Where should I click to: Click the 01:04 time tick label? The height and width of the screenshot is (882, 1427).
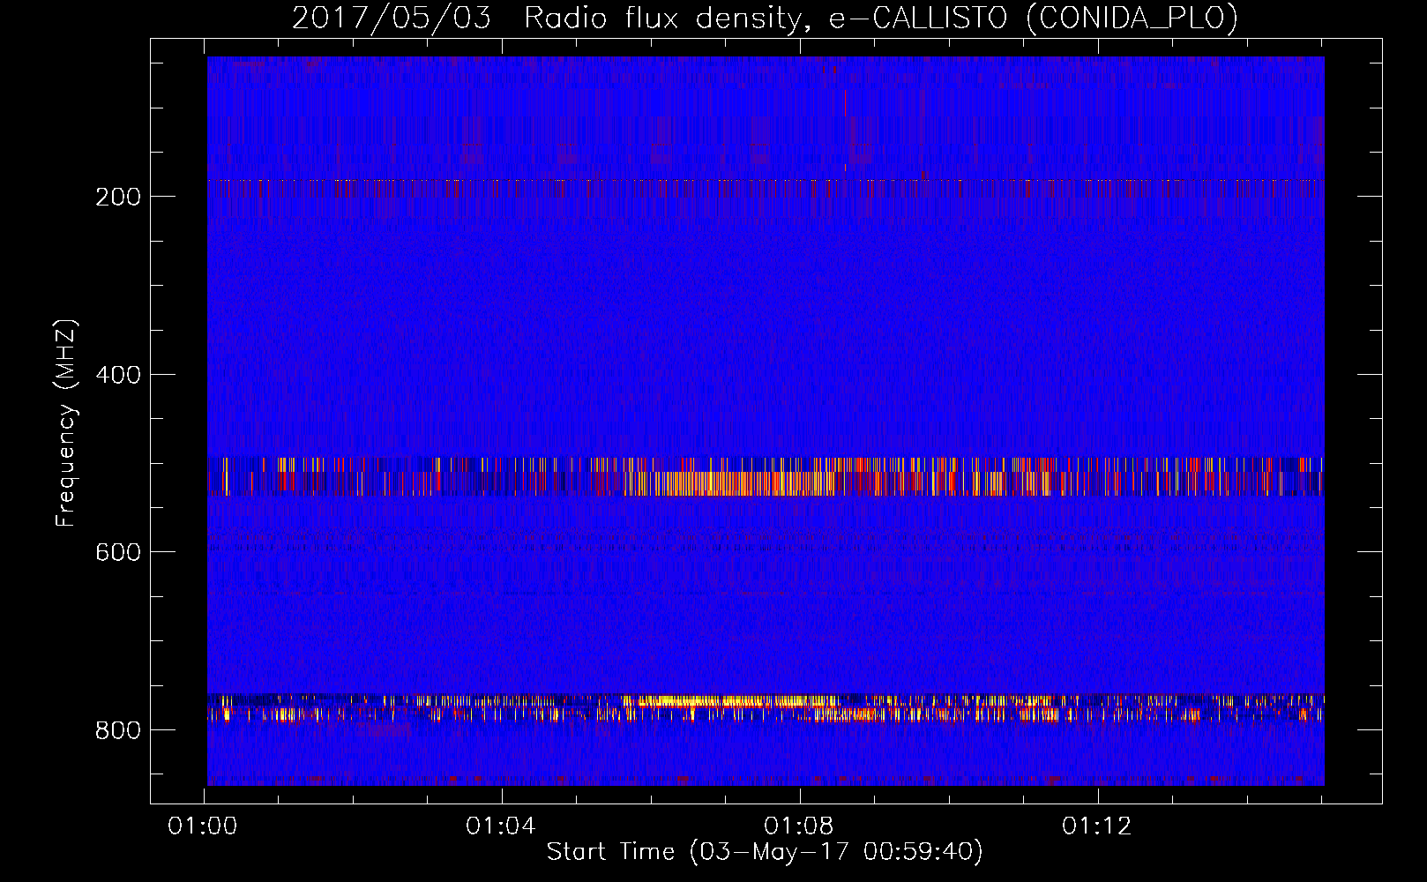coord(501,826)
